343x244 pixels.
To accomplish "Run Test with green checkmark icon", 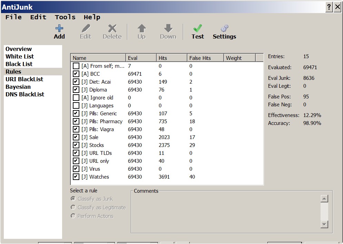I will [x=198, y=28].
